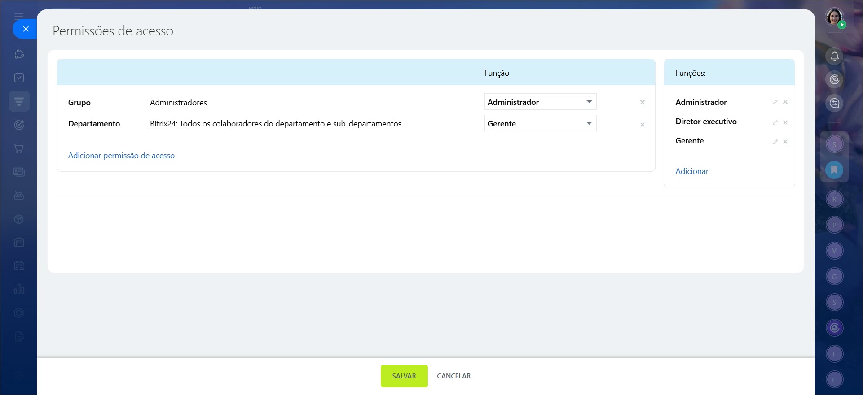Screen dimensions: 863x395
Task: Open the collaboration nodes icon in sidebar
Action: pyautogui.click(x=19, y=54)
